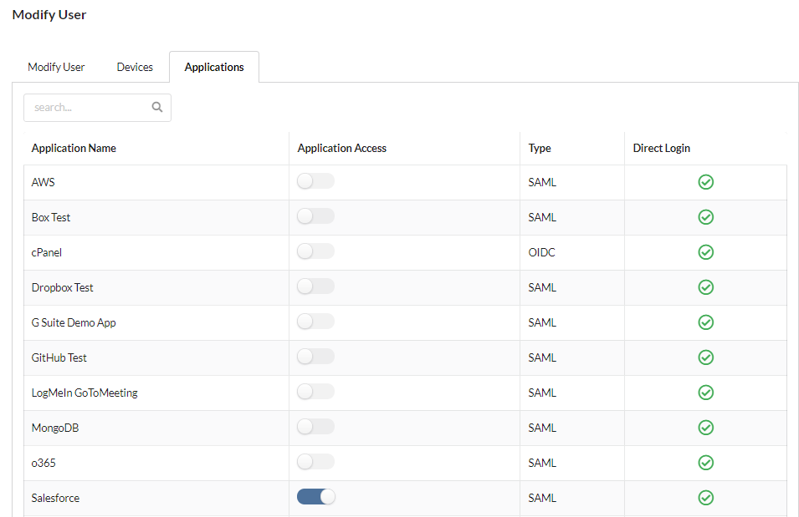The image size is (799, 517).
Task: Click G Suite Demo App direct login checkmark
Action: tap(706, 322)
